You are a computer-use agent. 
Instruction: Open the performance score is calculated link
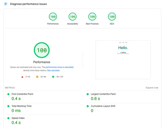click(x=59, y=67)
